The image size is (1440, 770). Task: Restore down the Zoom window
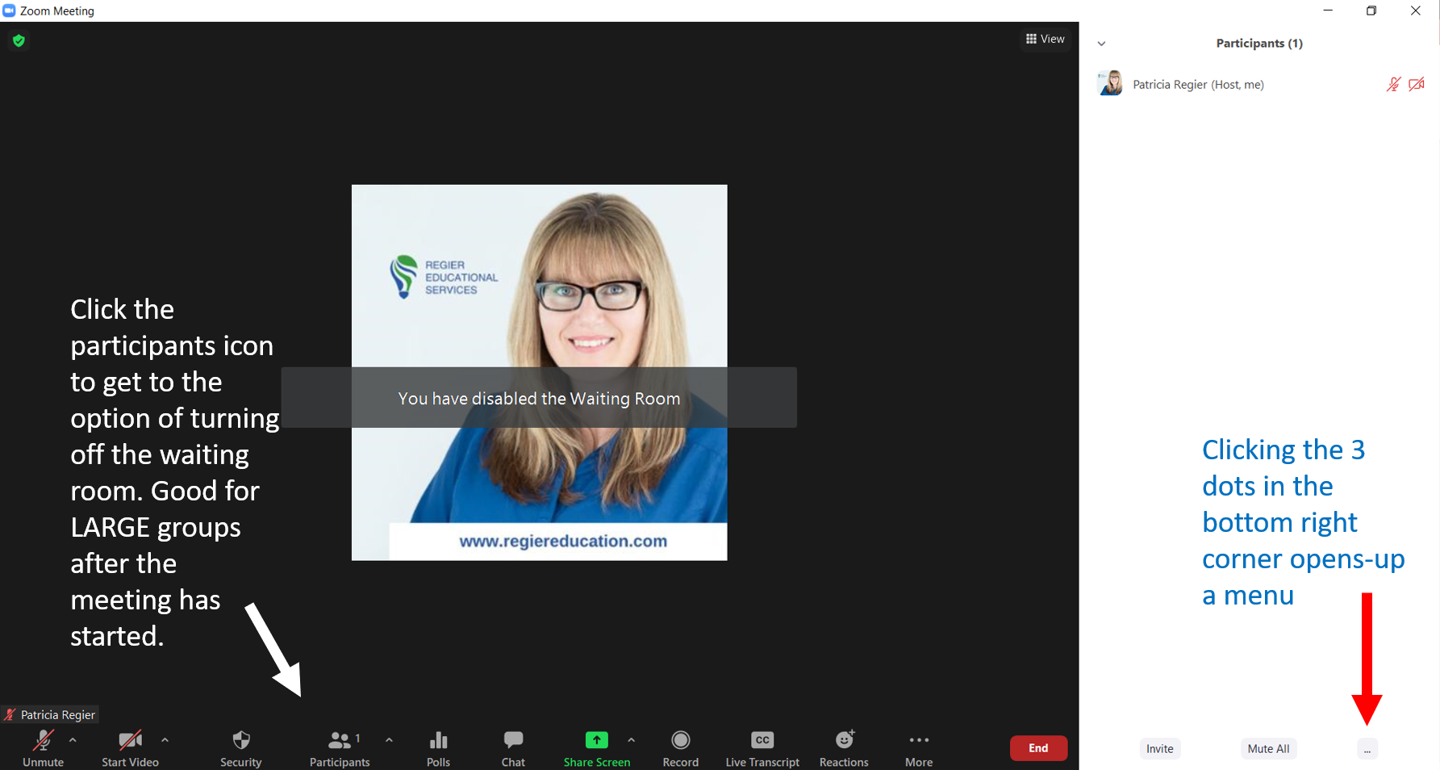tap(1371, 10)
